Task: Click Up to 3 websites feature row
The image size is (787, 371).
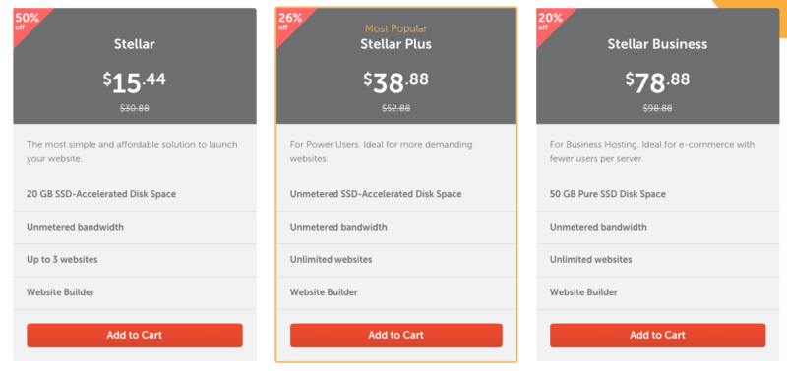Action: [135, 260]
